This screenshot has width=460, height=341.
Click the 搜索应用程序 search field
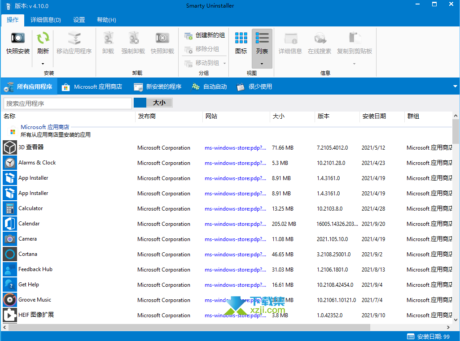point(68,104)
